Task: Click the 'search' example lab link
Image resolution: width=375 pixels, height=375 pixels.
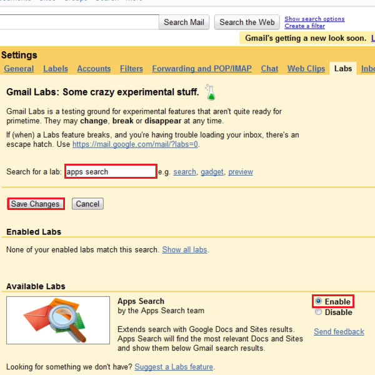Action: 184,172
